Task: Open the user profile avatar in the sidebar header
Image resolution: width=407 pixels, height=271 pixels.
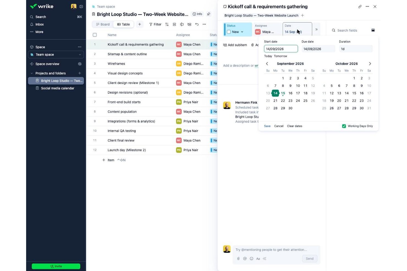Action: click(73, 6)
